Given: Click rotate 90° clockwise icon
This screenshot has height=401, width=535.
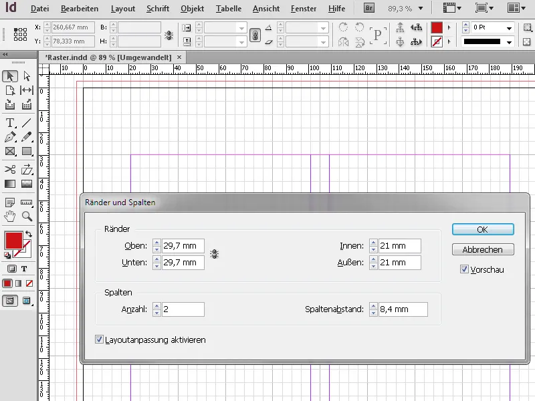Looking at the screenshot, I should (343, 27).
